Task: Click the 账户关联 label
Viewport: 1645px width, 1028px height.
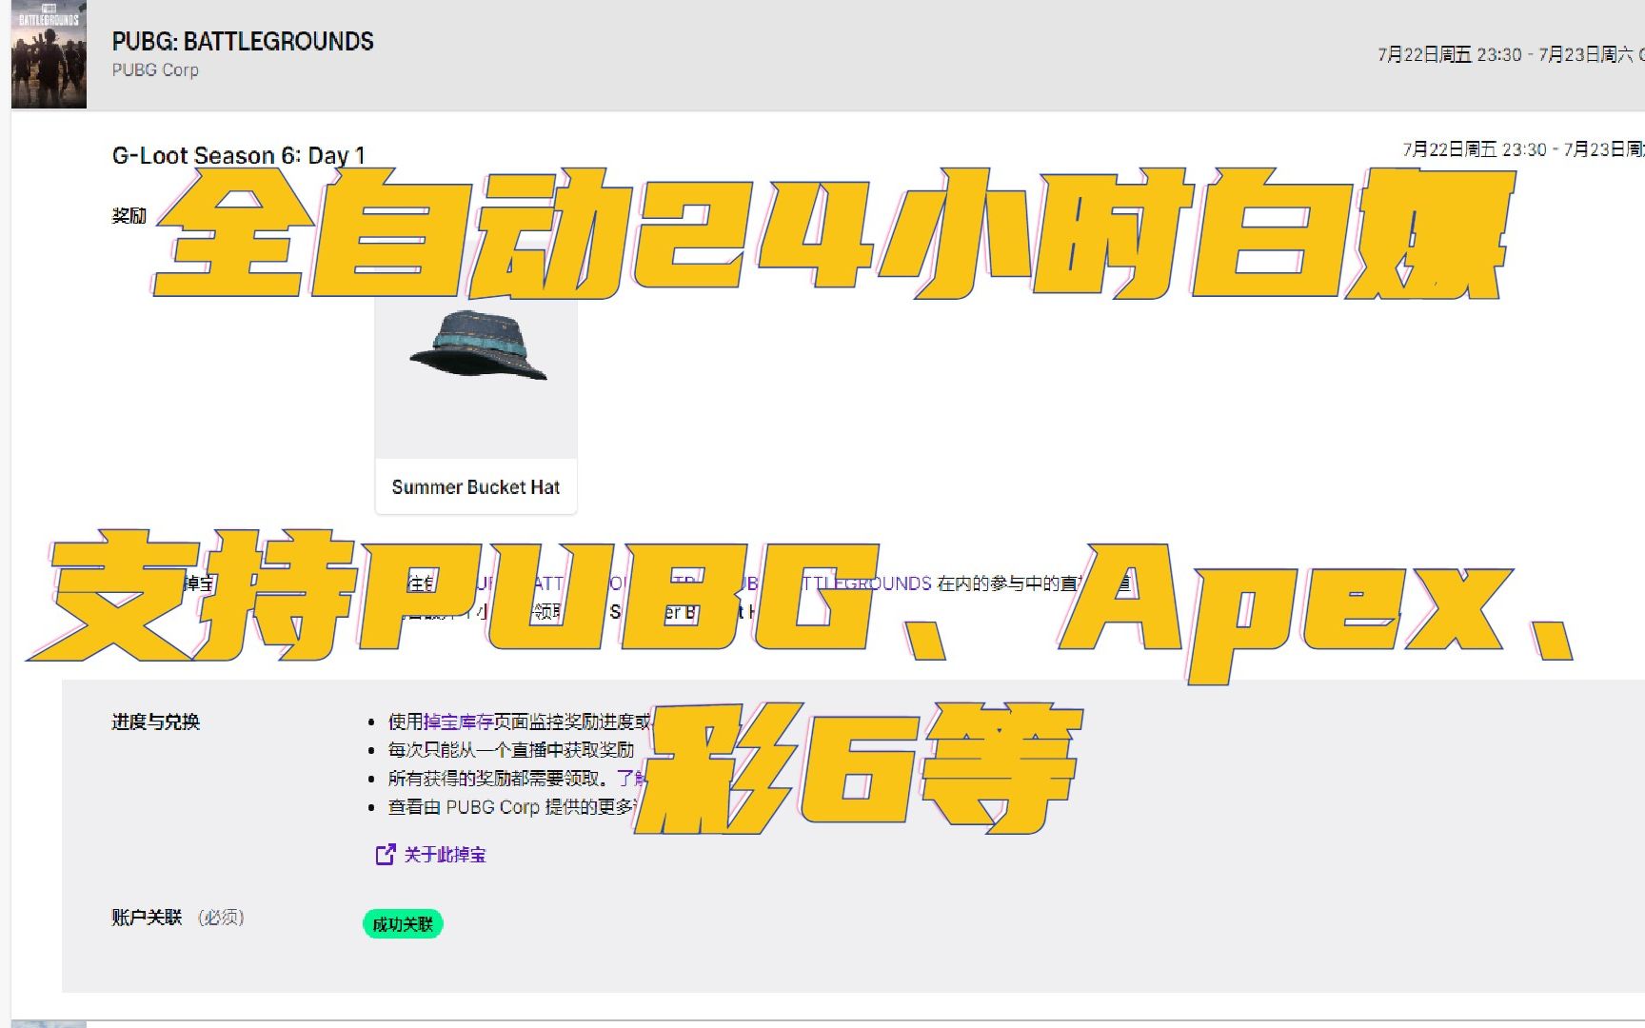Action: [x=147, y=918]
